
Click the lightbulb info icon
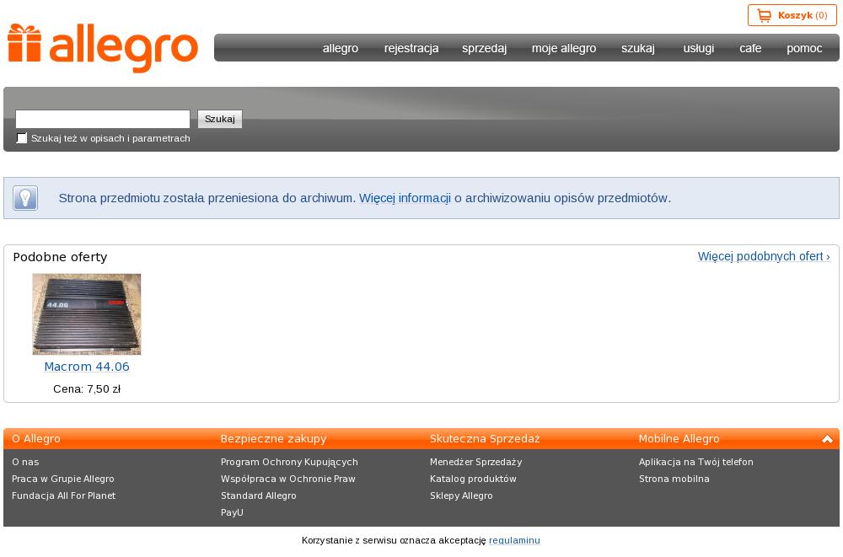[x=25, y=198]
